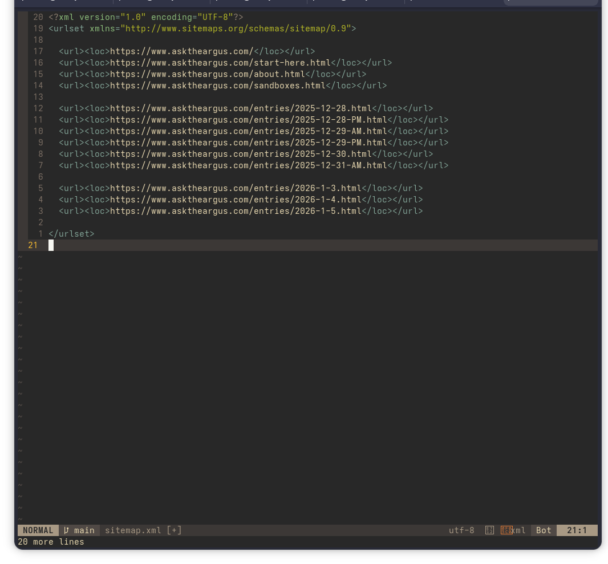The height and width of the screenshot is (564, 608).
Task: Click the 20 more lines message
Action: pos(50,542)
